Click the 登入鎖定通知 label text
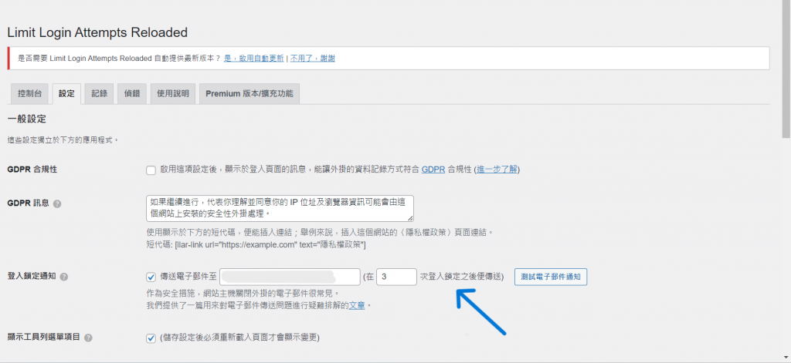This screenshot has width=791, height=363. tap(32, 277)
